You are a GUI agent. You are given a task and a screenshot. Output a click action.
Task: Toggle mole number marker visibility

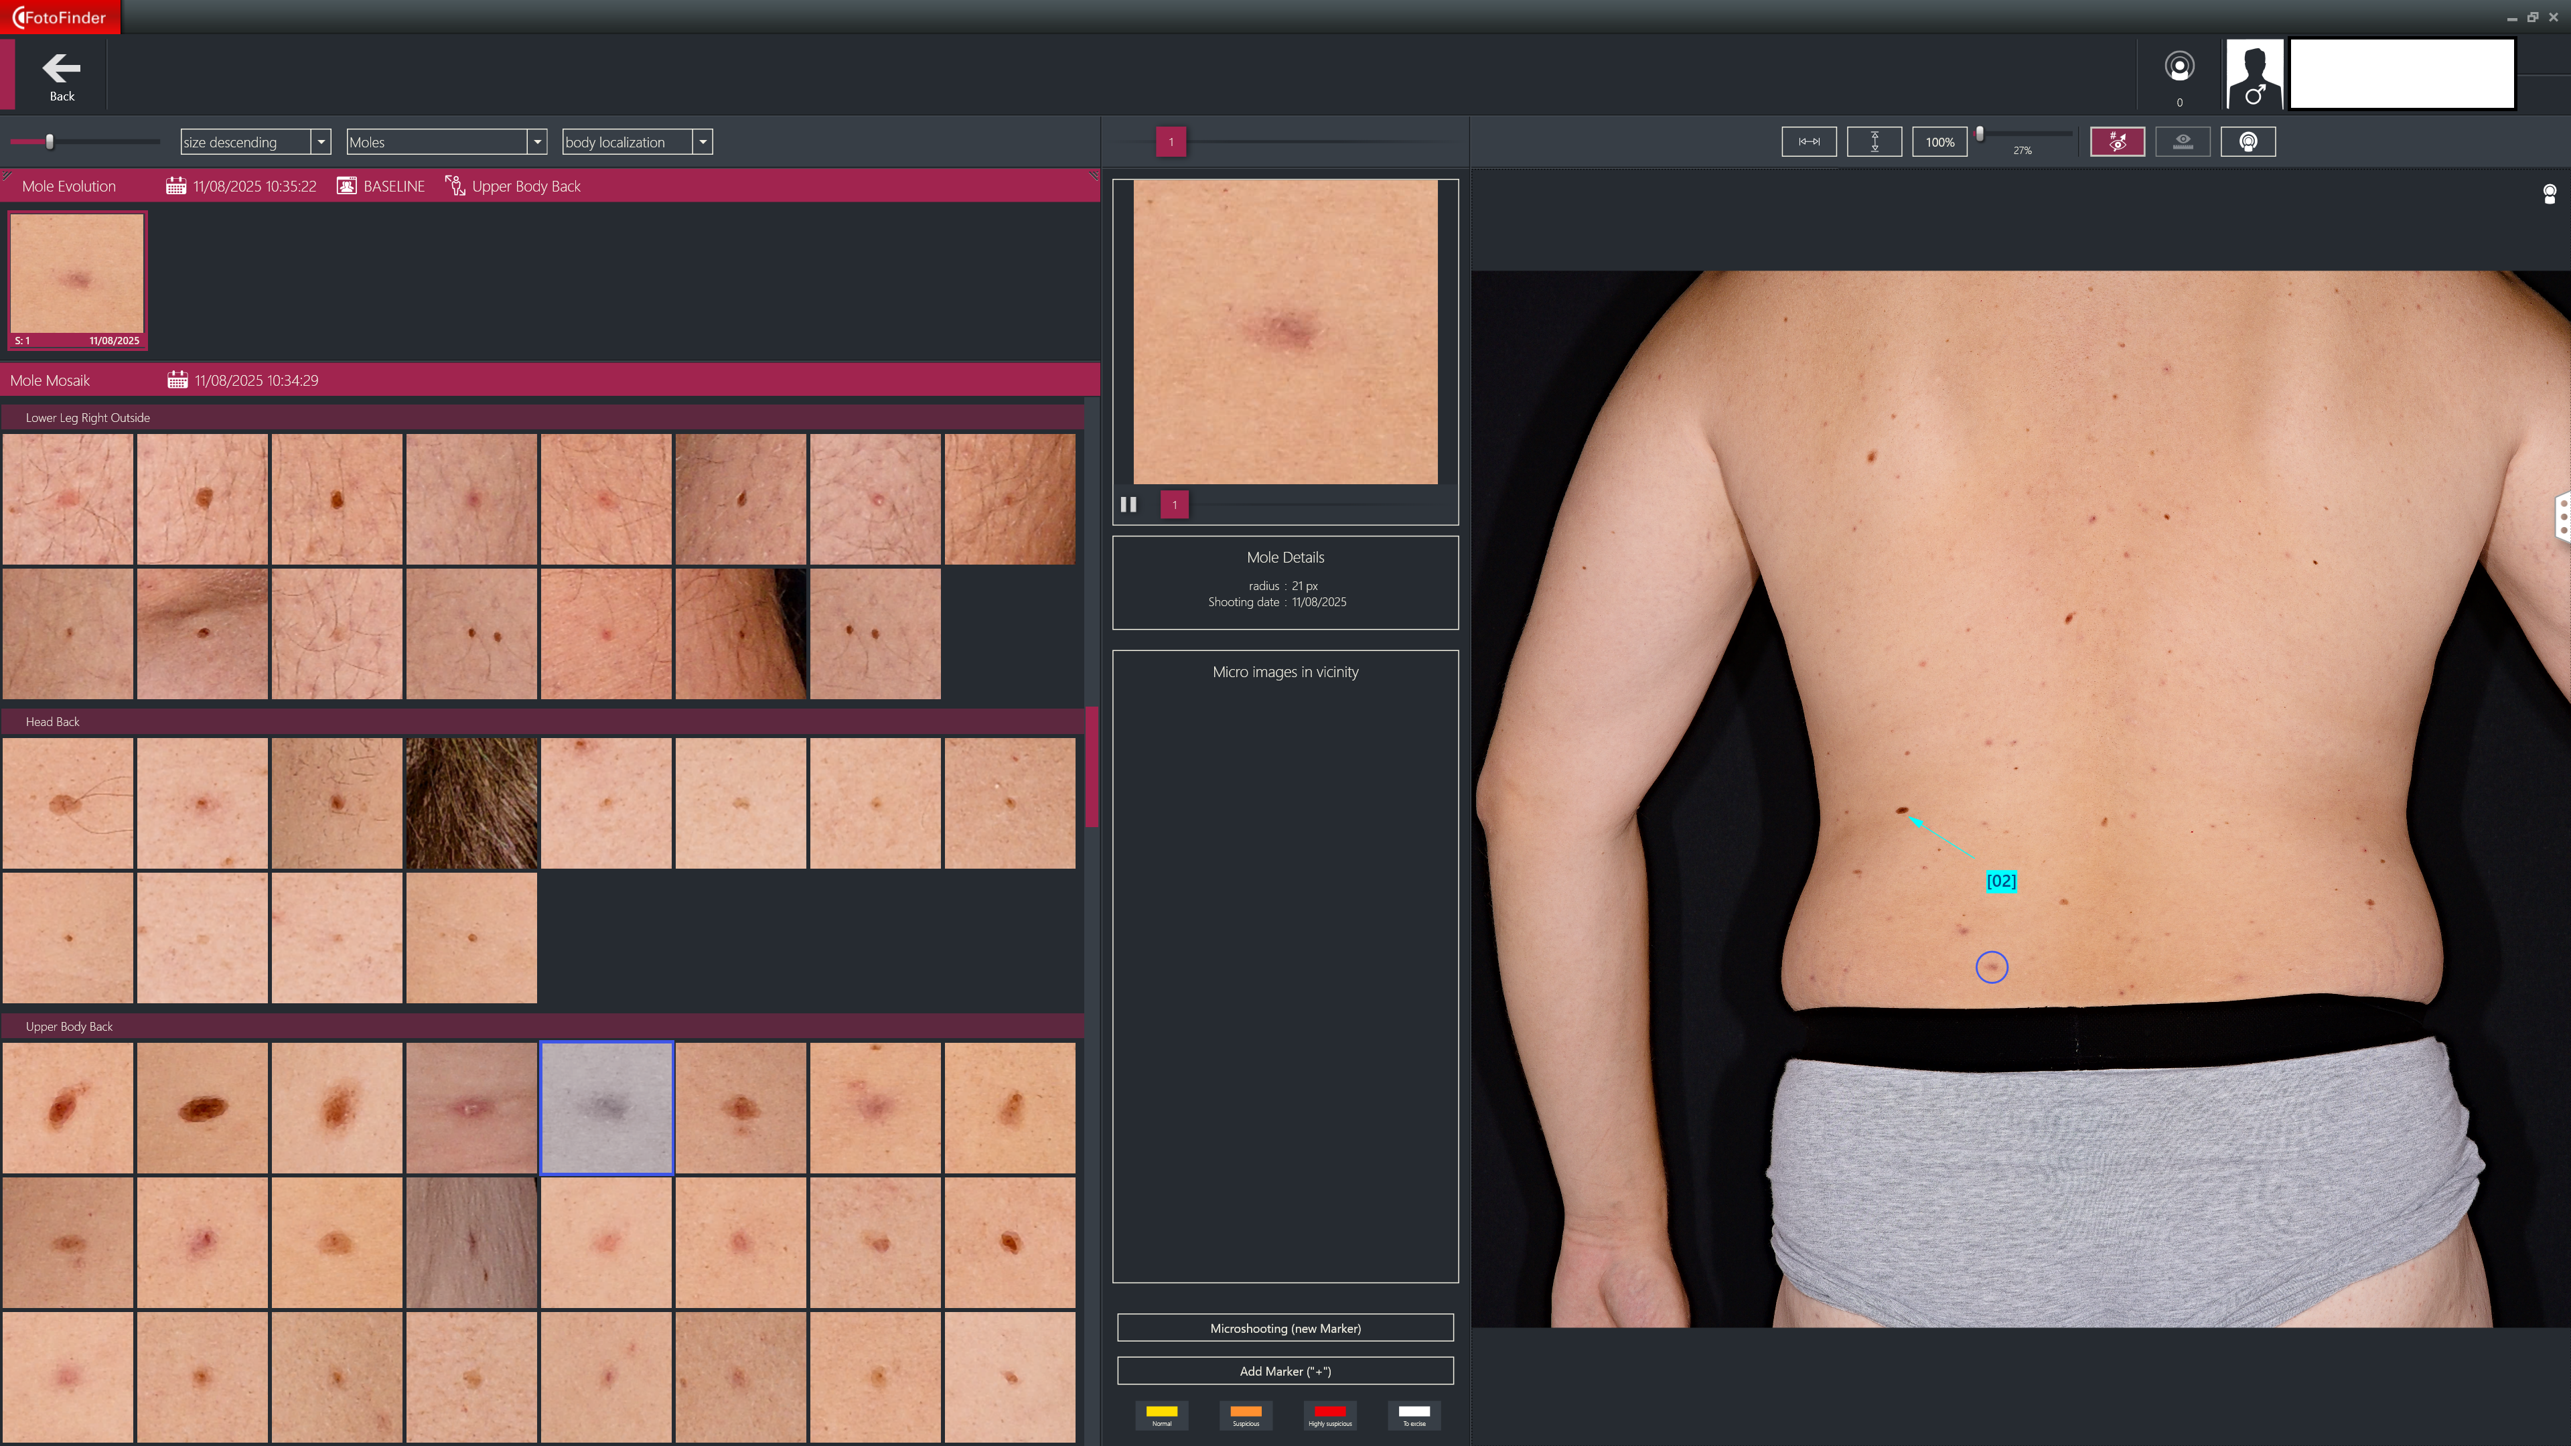[x=2117, y=142]
